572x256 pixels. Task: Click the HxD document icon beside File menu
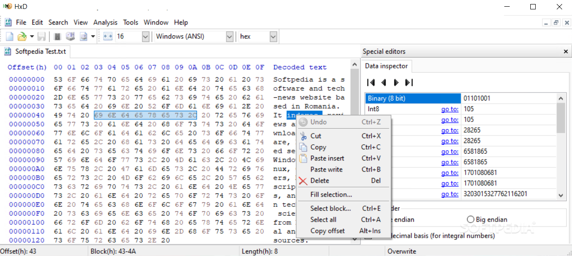pos(8,22)
